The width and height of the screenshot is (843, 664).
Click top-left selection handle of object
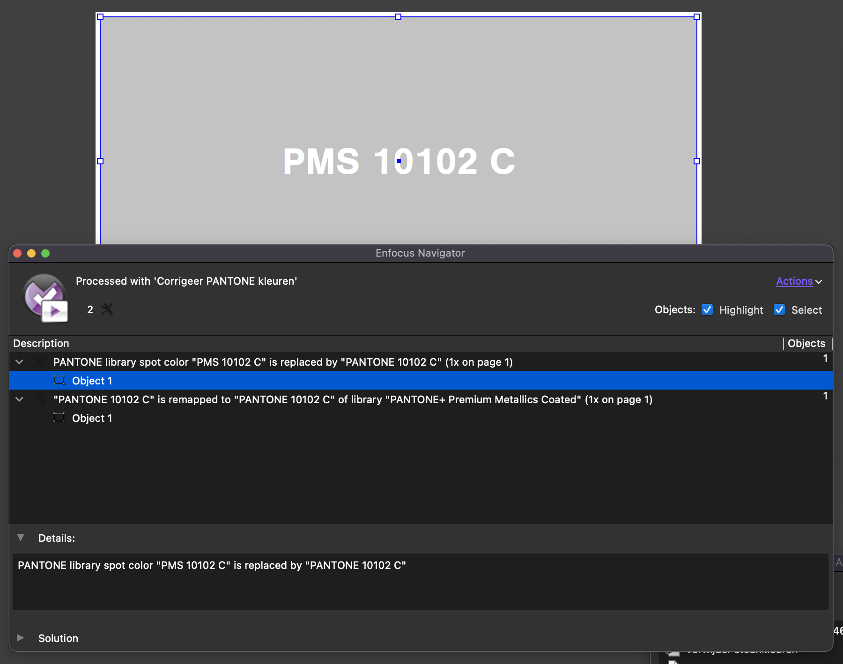100,17
